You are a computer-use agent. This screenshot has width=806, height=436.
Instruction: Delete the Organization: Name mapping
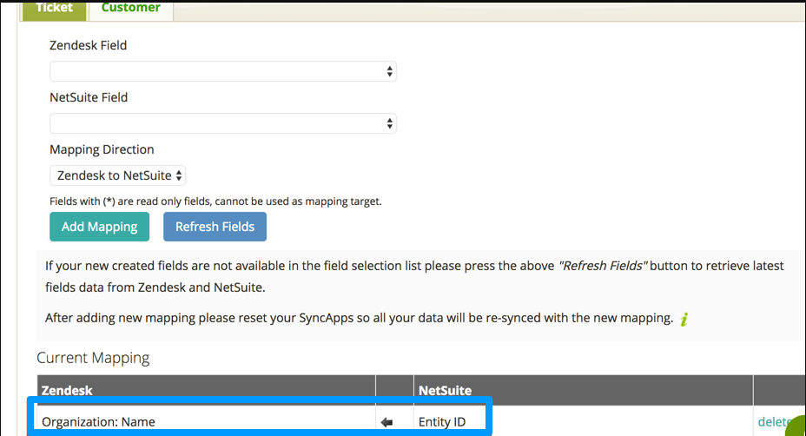(x=775, y=422)
